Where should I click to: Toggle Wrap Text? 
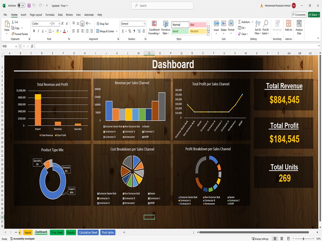tap(102, 24)
